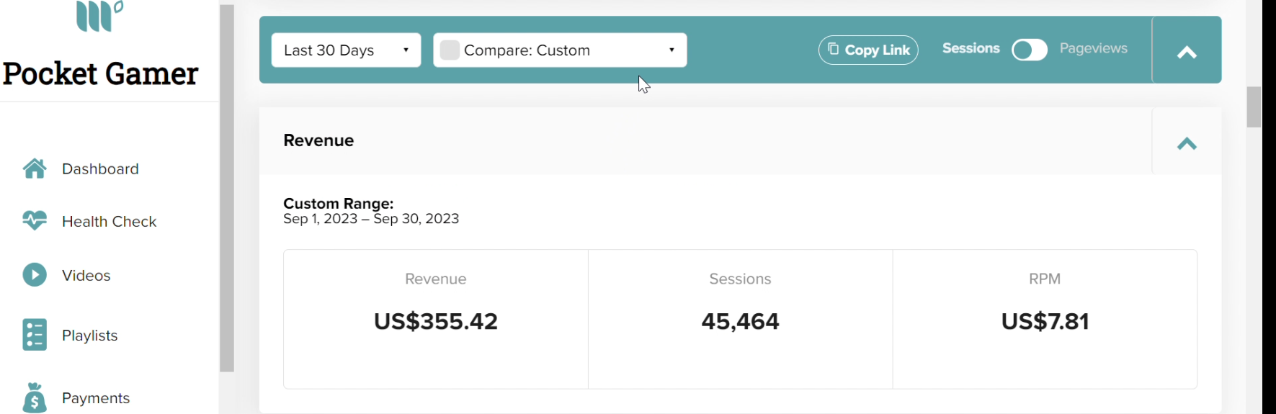Select the Playlists list icon
The width and height of the screenshot is (1276, 414).
35,335
